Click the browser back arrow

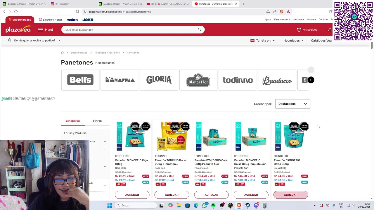(x=4, y=12)
